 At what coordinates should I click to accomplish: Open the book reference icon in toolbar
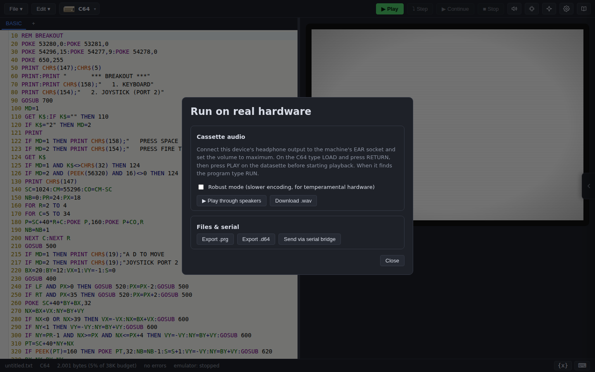point(584,9)
